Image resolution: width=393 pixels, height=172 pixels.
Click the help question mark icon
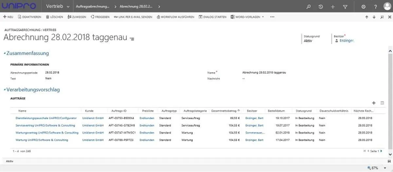tap(375, 7)
